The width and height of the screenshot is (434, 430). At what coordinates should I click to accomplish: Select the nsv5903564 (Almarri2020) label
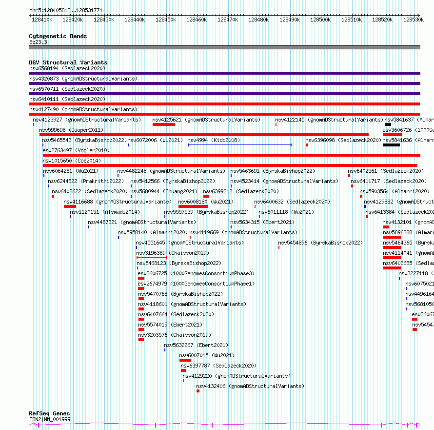(x=395, y=191)
